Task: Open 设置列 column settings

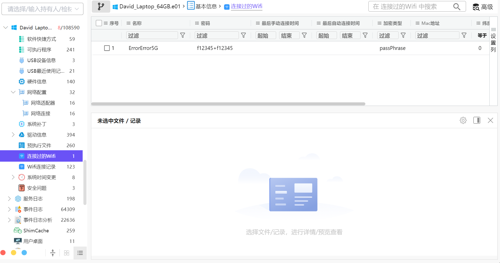Action: [x=493, y=40]
